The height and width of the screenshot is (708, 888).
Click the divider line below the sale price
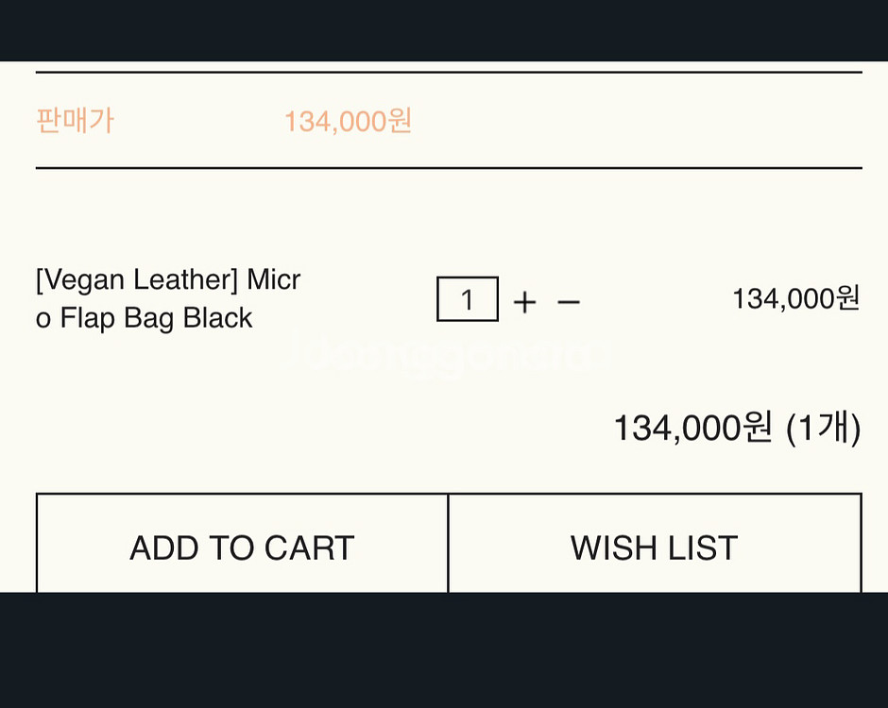tap(449, 168)
